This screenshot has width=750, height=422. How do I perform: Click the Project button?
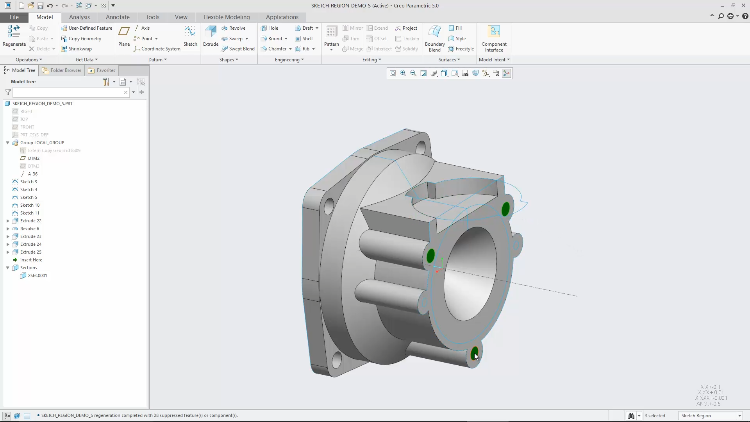click(x=406, y=28)
